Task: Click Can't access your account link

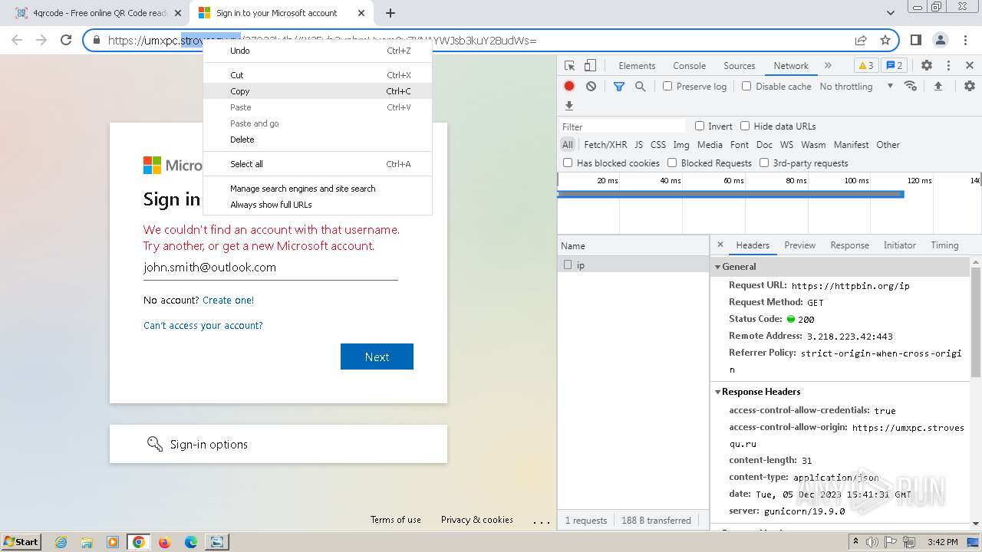Action: [x=203, y=325]
